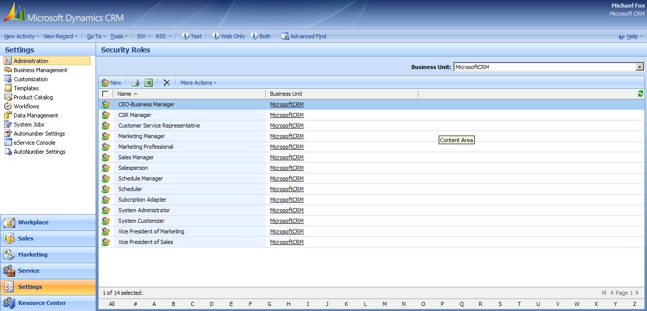Viewport: 647px width, 311px height.
Task: Switch to the Sales navigation area
Action: click(x=26, y=238)
